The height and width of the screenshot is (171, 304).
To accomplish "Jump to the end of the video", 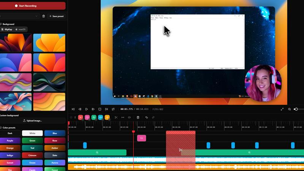I will tap(106, 109).
